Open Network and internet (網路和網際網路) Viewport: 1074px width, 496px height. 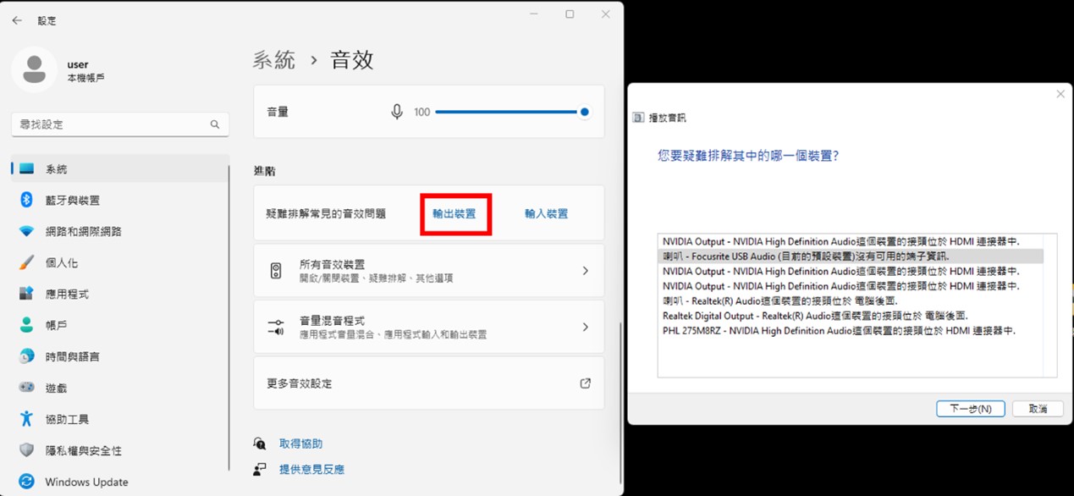coord(83,232)
